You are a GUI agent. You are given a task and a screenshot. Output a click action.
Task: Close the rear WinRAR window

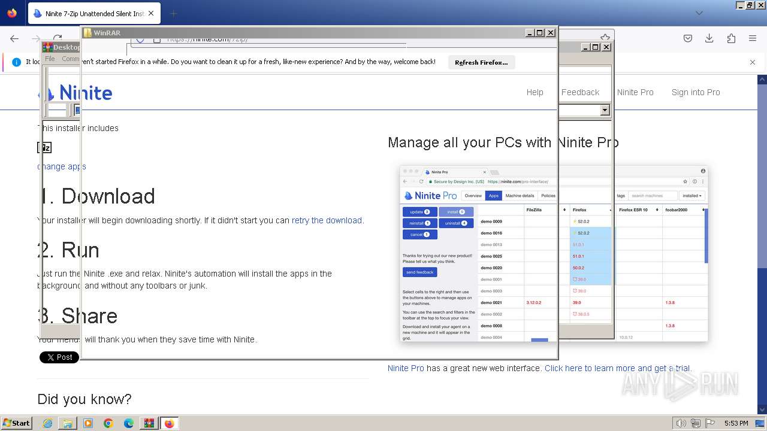pyautogui.click(x=606, y=47)
